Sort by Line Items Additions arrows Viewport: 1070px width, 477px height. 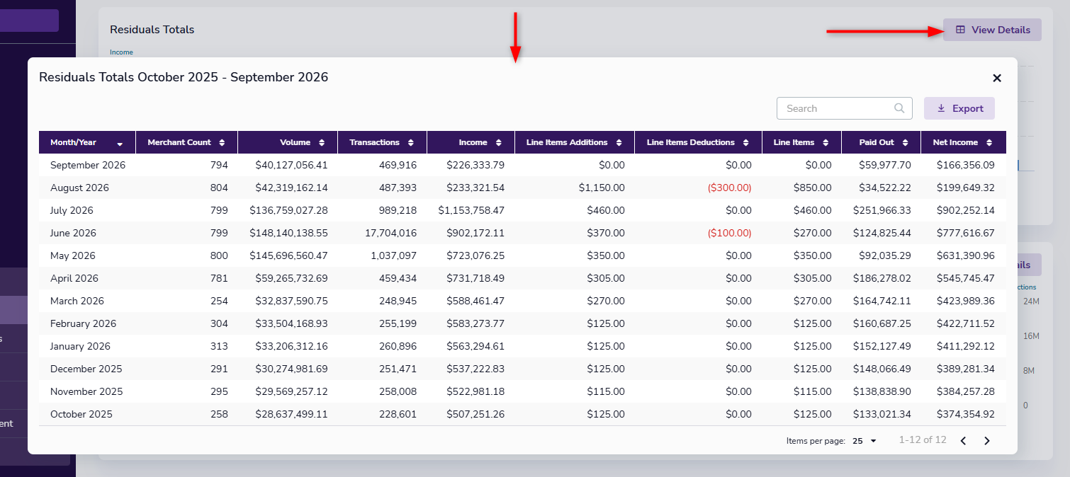tap(619, 142)
